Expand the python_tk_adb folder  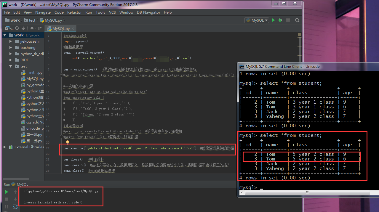coord(11,54)
